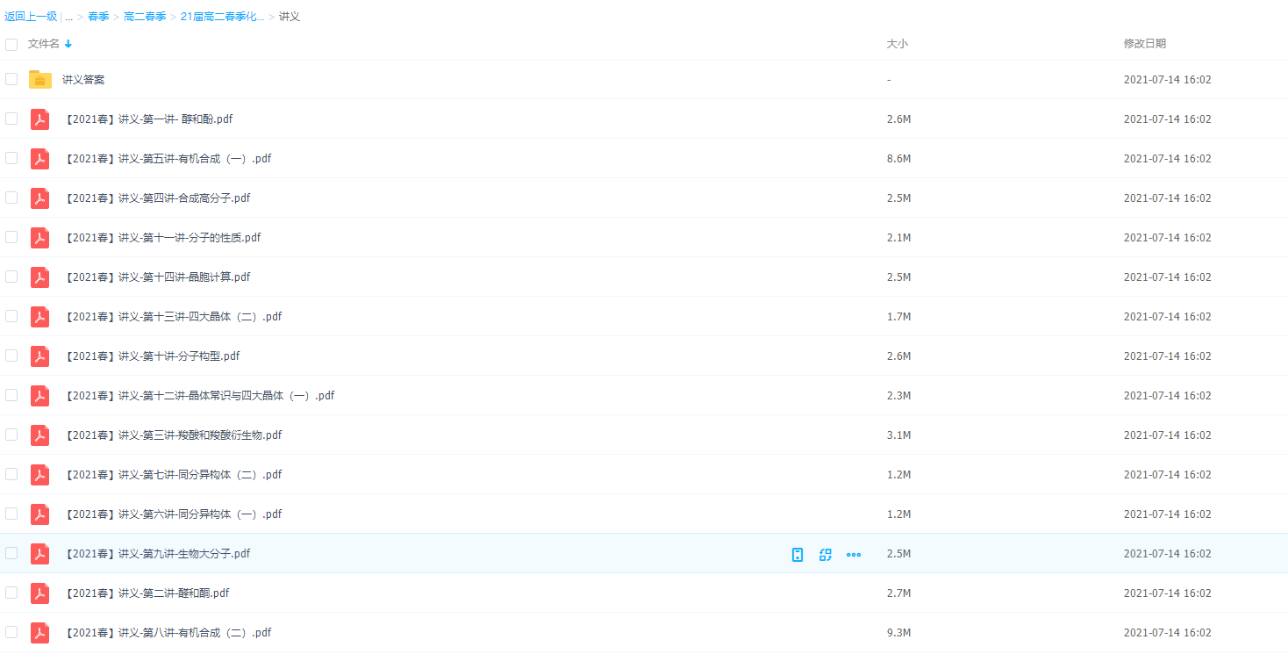1288x654 pixels.
Task: Sort files by 大小 column header
Action: point(897,44)
